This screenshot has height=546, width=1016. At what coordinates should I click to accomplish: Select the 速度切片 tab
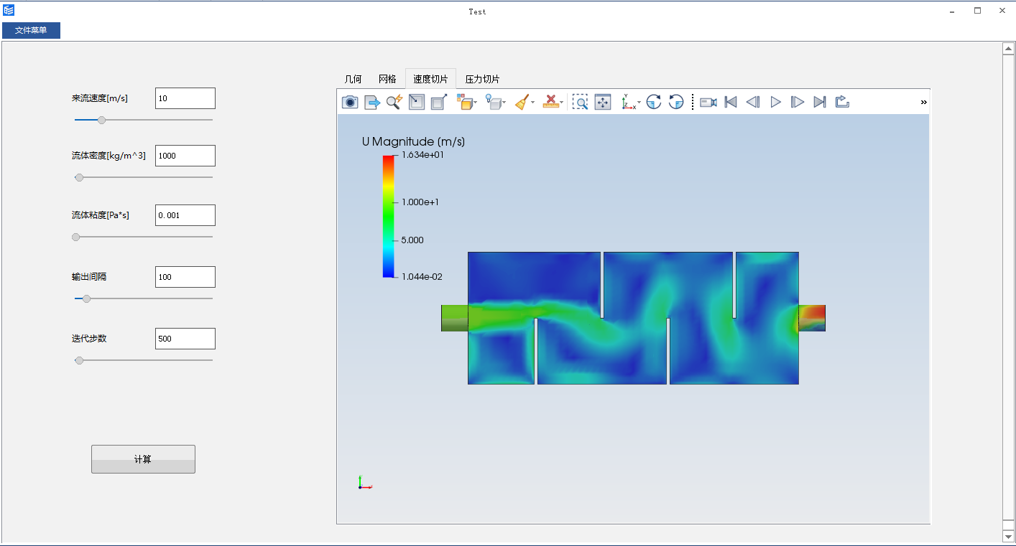(430, 79)
